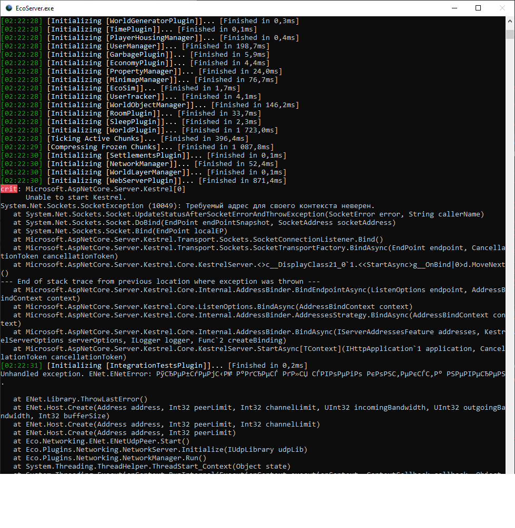Click the EcoServer.exe globe icon in title bar
515x528 pixels.
(9, 8)
